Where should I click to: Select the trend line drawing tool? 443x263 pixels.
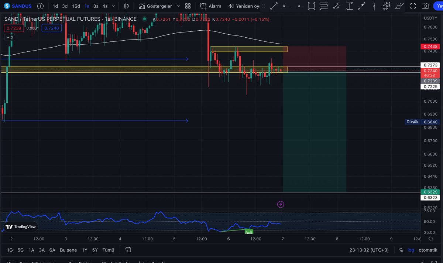(x=274, y=6)
